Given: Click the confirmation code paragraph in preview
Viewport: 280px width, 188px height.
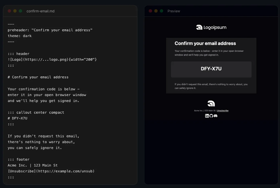Looking at the screenshot, I should (x=209, y=53).
